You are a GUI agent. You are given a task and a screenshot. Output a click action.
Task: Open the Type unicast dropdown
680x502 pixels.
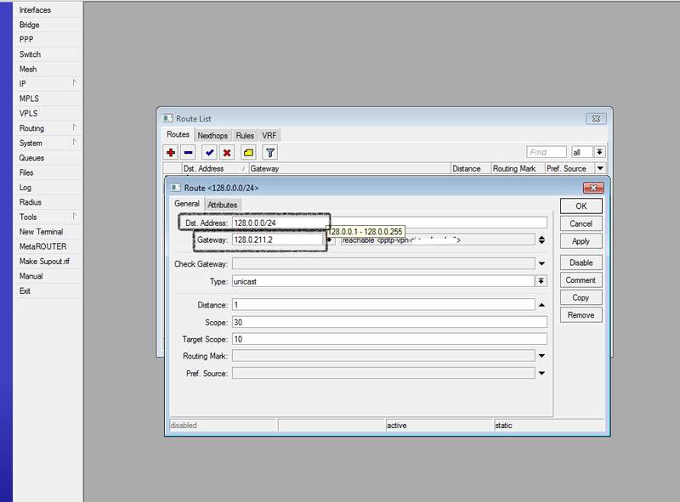point(541,281)
